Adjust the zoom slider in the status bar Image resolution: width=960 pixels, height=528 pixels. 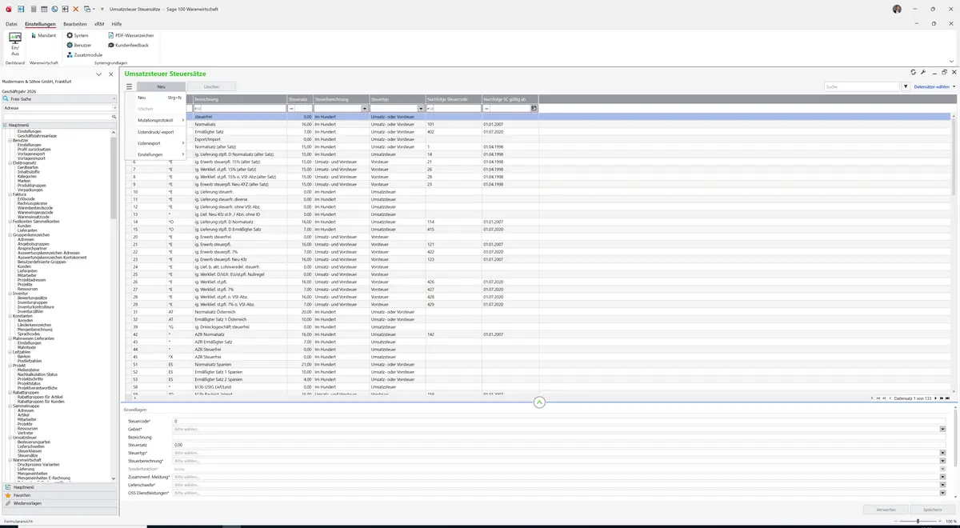pyautogui.click(x=917, y=522)
